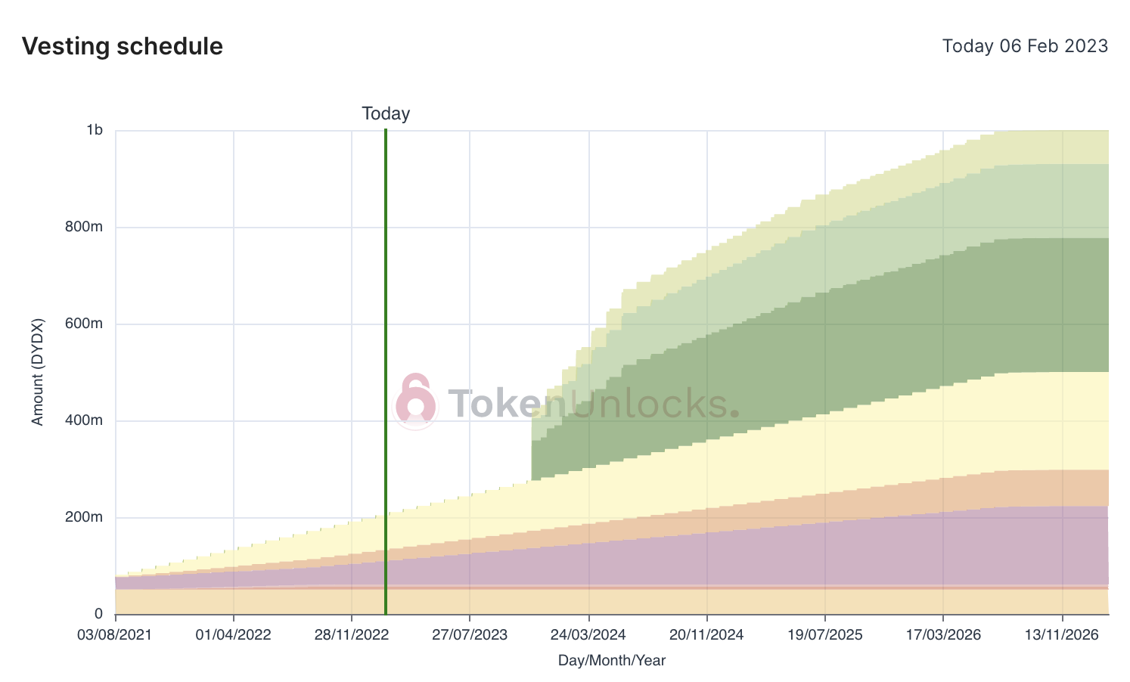Click the 17/03/2026 x-axis date label
The image size is (1130, 682).
click(x=943, y=634)
